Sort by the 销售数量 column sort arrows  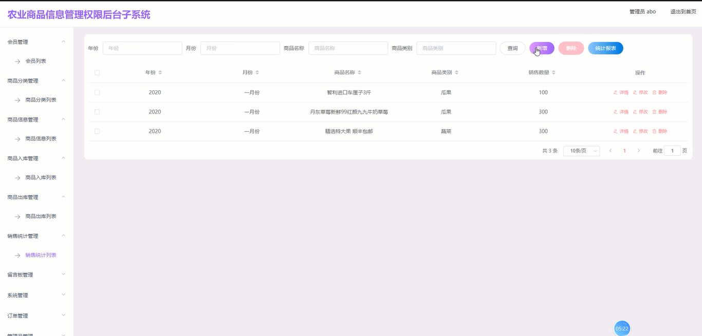(553, 72)
